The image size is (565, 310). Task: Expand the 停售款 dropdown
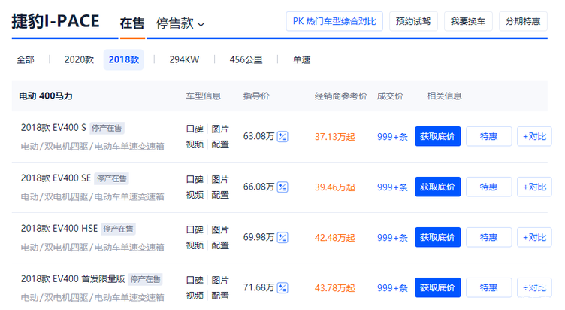[x=180, y=23]
